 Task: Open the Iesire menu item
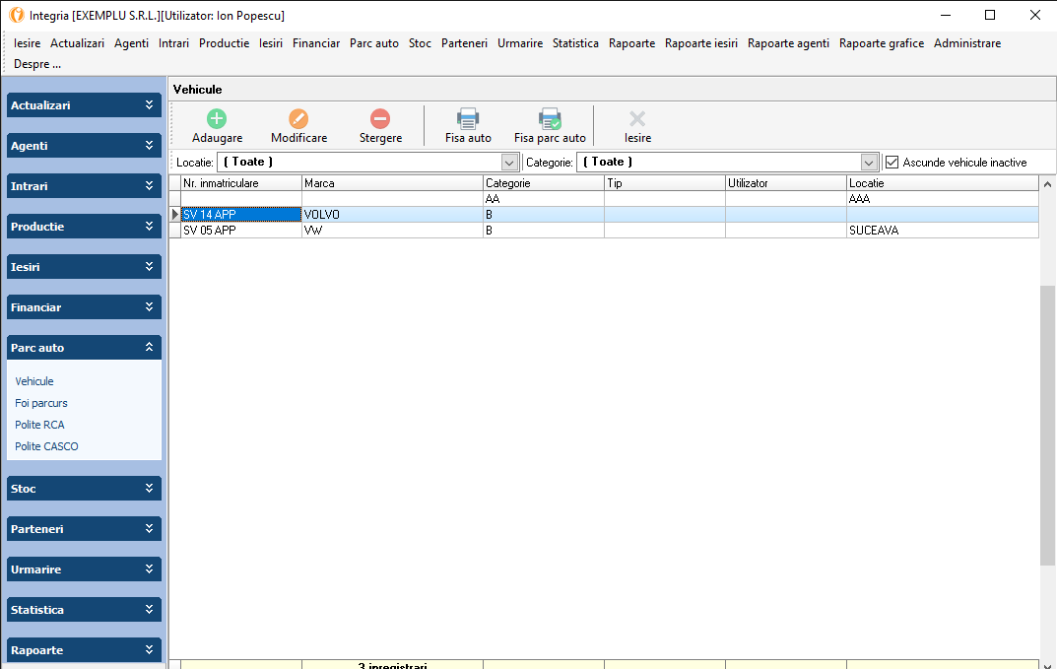click(x=27, y=43)
